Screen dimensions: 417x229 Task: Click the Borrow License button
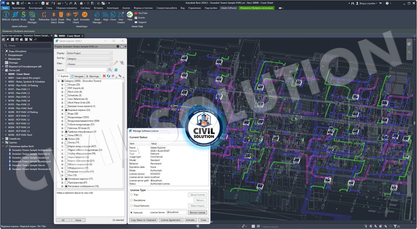coord(197,212)
